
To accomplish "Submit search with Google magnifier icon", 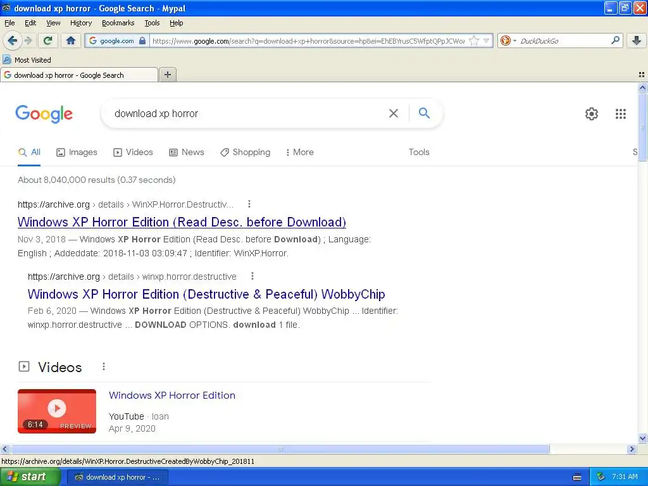I will [x=424, y=113].
